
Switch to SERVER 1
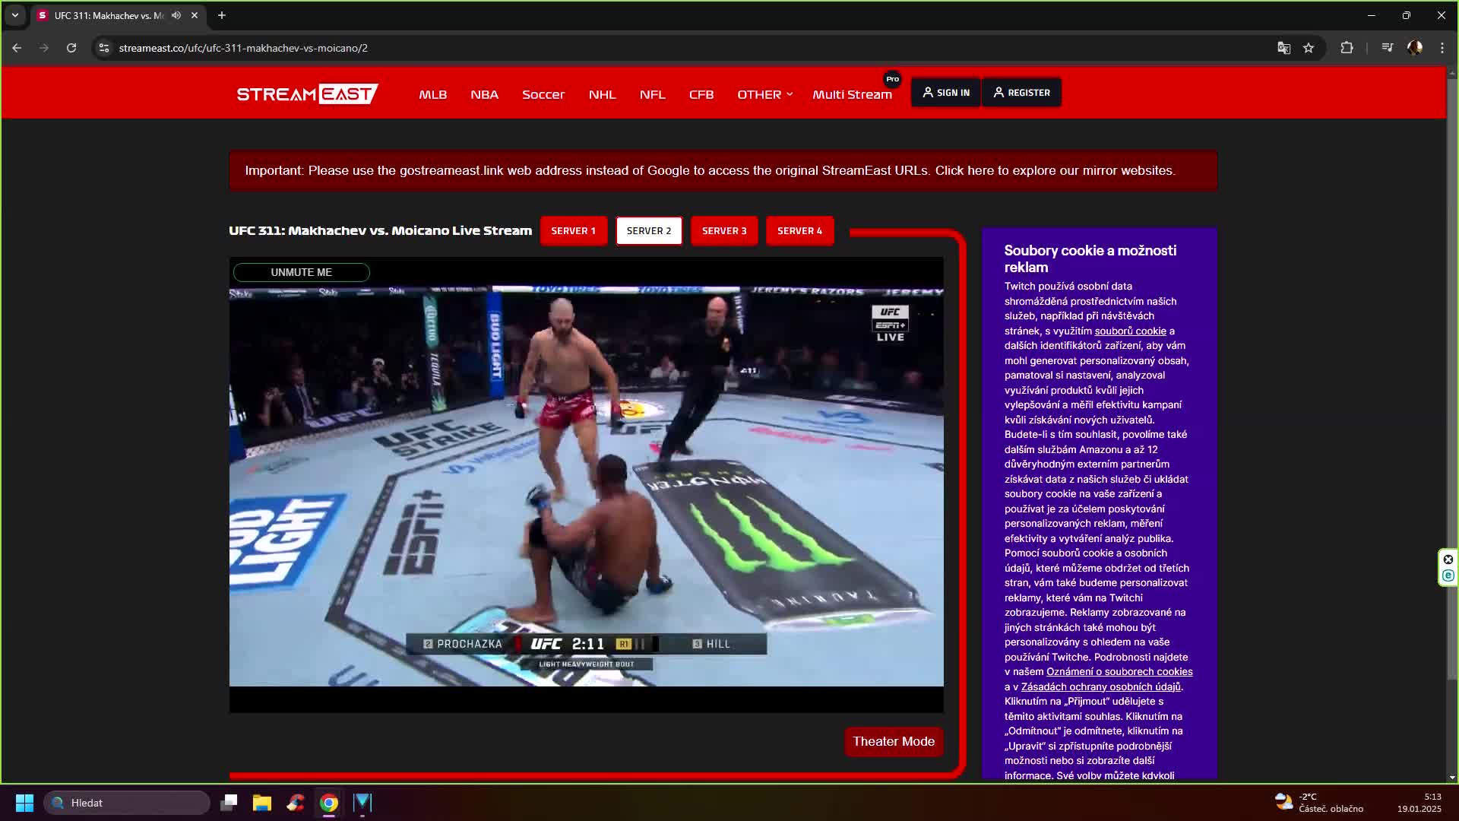click(574, 231)
